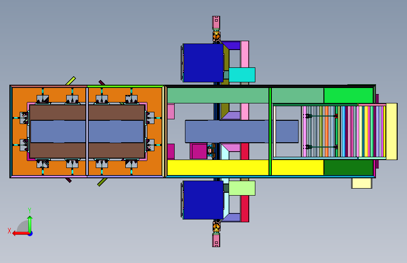Select the light green block beside lower blue box
The width and height of the screenshot is (407, 263).
242,188
